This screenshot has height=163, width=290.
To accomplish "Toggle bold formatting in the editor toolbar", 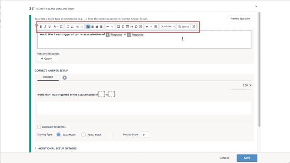I will (x=41, y=27).
